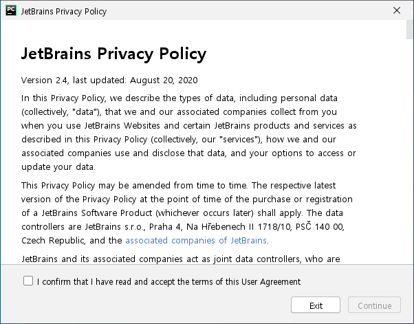Click the Version 2.4 text
This screenshot has height=324, width=414.
click(44, 80)
